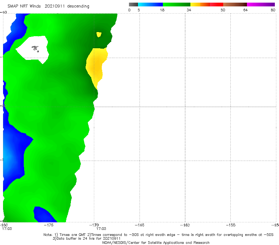The width and height of the screenshot is (279, 245).
Task: Click the date "20210911" in the title
Action: 55,6
